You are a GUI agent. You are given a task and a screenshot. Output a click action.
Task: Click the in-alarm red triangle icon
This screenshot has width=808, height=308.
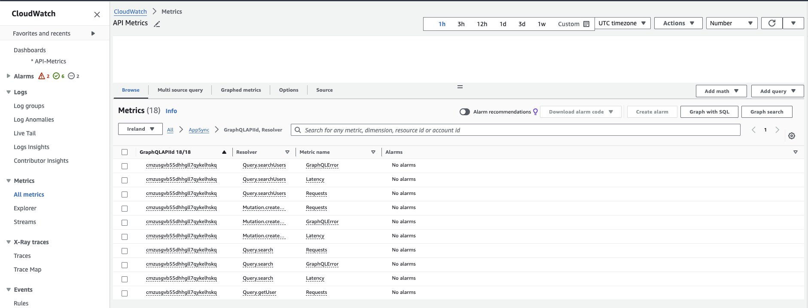pyautogui.click(x=42, y=76)
